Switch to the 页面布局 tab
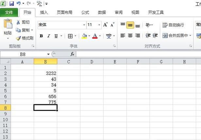 (x=64, y=12)
